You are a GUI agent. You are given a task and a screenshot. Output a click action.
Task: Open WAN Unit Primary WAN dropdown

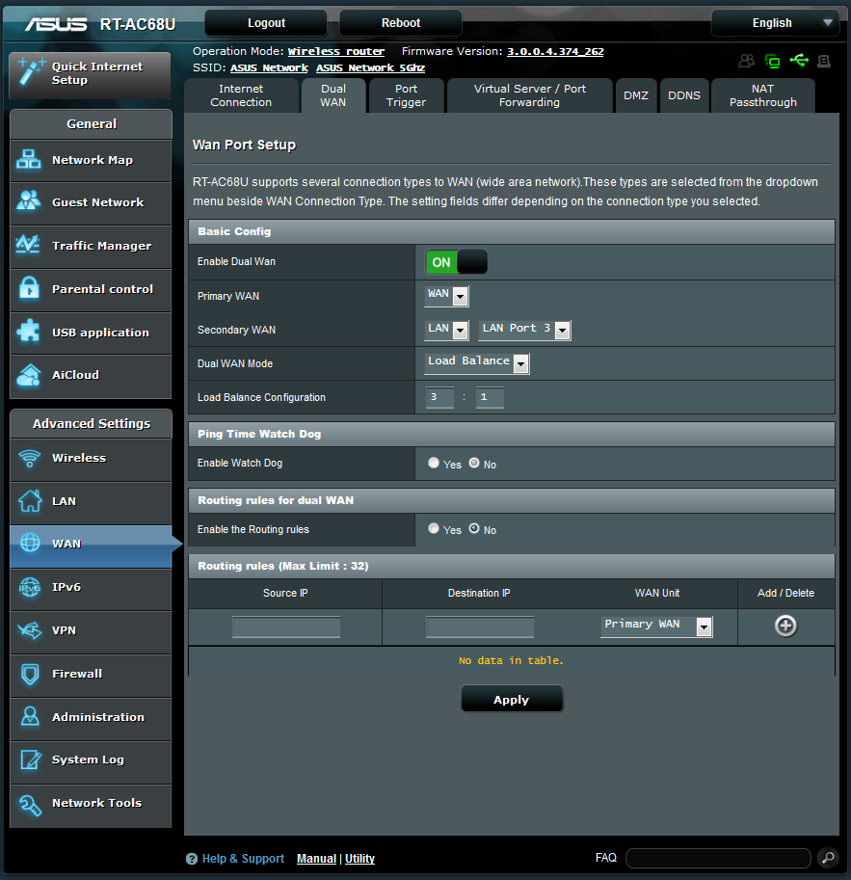pos(656,627)
